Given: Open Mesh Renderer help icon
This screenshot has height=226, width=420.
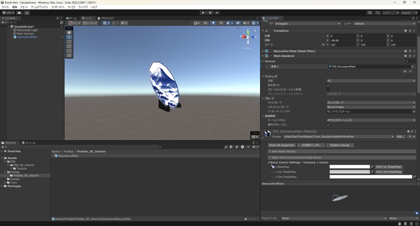Looking at the screenshot, I should (x=406, y=56).
